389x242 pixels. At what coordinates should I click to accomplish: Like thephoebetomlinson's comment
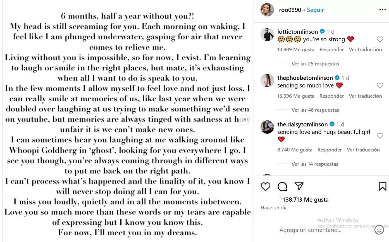380,85
